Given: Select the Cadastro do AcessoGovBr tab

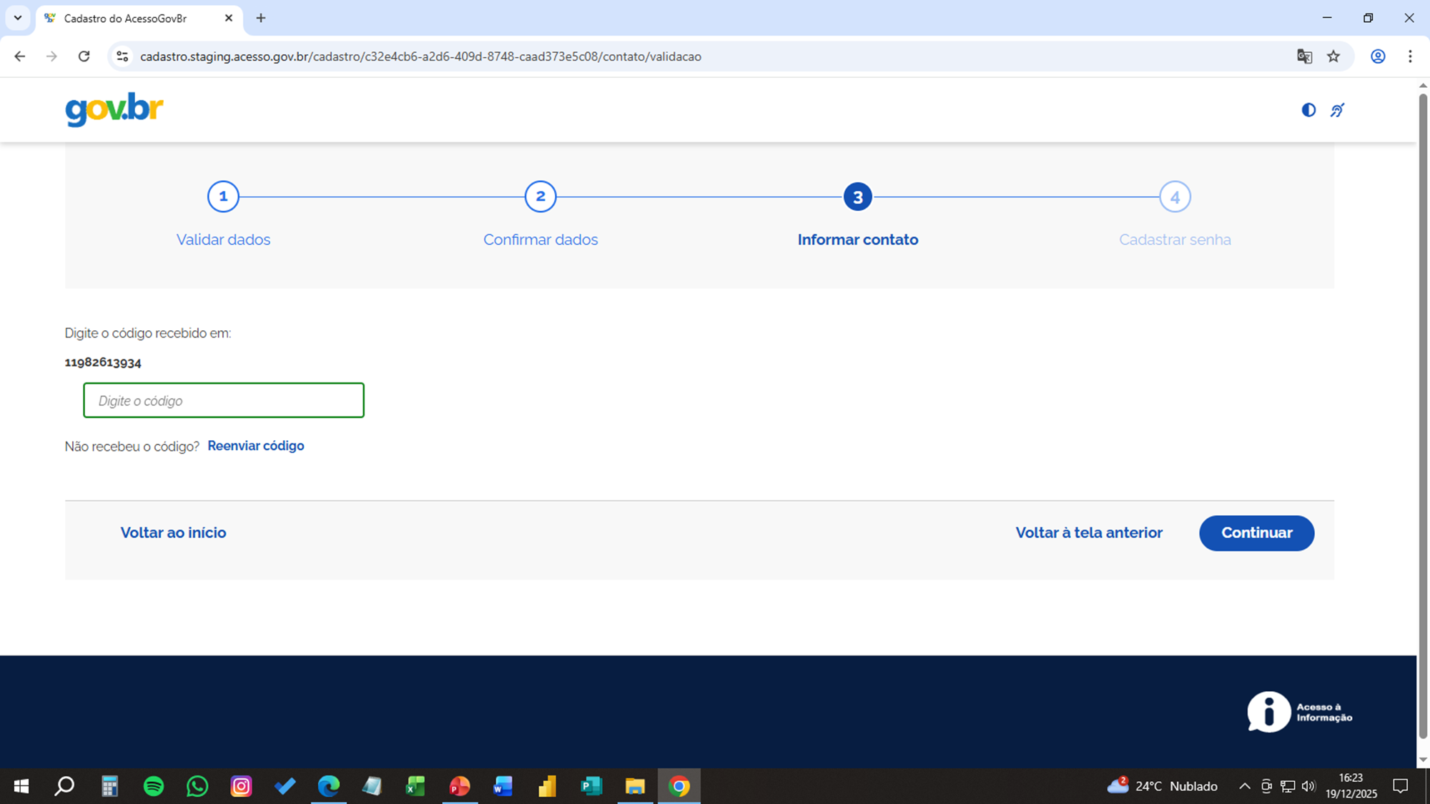Looking at the screenshot, I should (125, 19).
